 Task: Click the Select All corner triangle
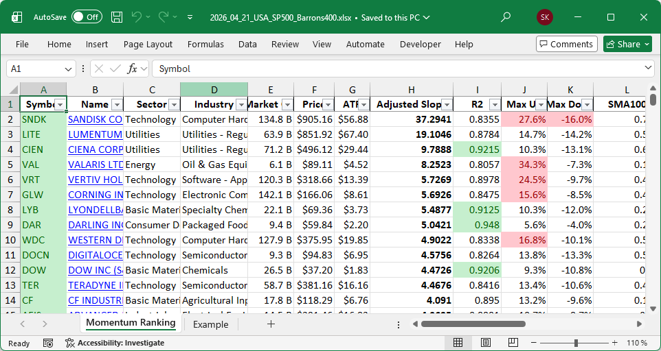click(14, 90)
